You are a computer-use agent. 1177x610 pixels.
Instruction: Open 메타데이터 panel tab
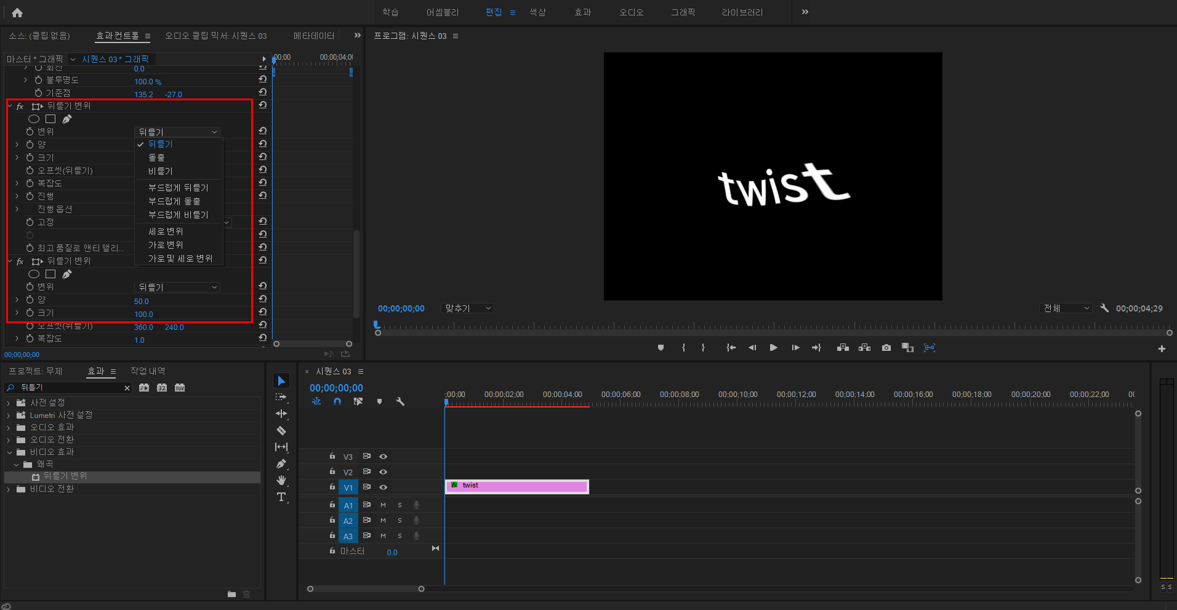[x=314, y=36]
